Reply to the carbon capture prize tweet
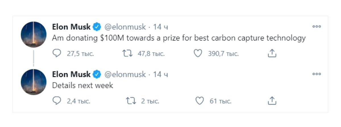 [57, 53]
